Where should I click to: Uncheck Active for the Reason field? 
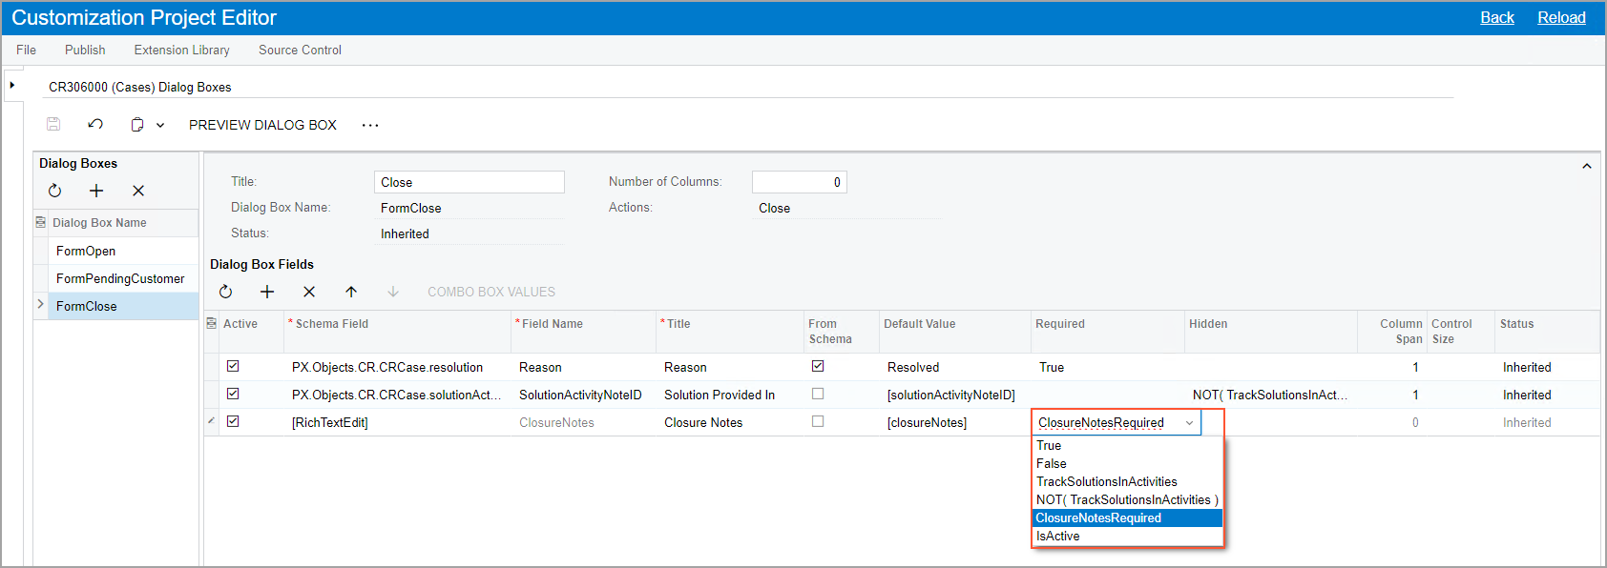point(233,366)
